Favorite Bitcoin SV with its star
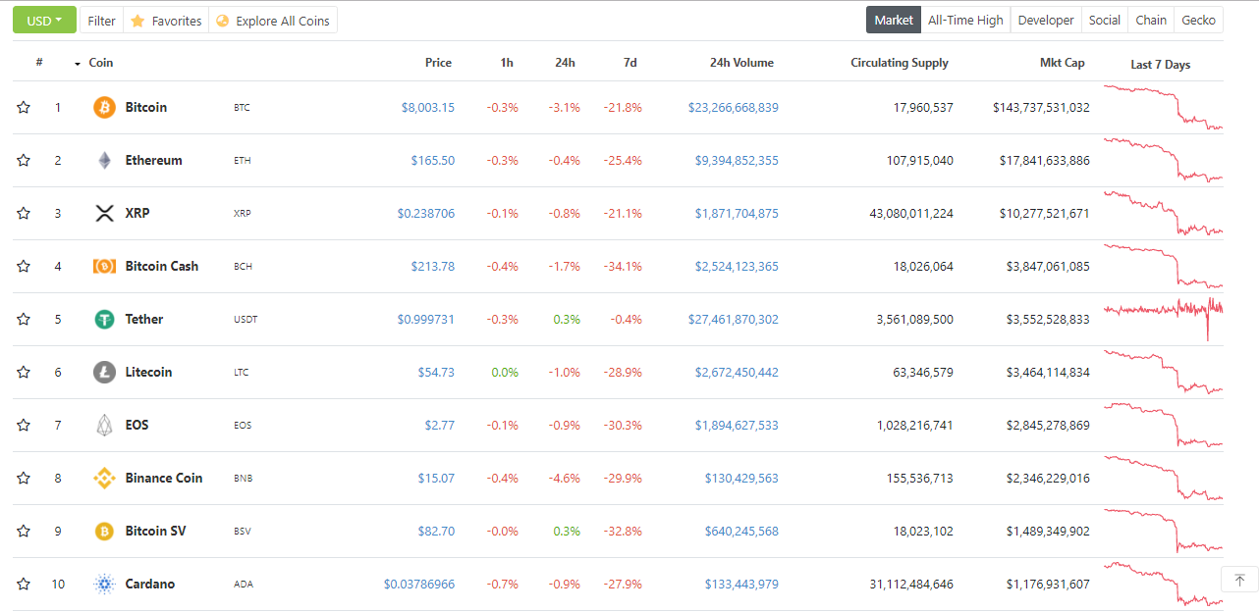The height and width of the screenshot is (612, 1259). (x=24, y=532)
